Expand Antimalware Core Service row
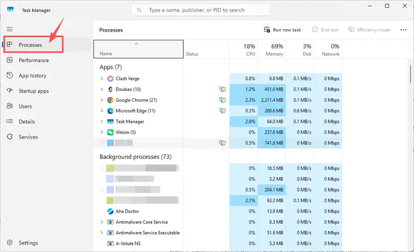 tap(102, 222)
